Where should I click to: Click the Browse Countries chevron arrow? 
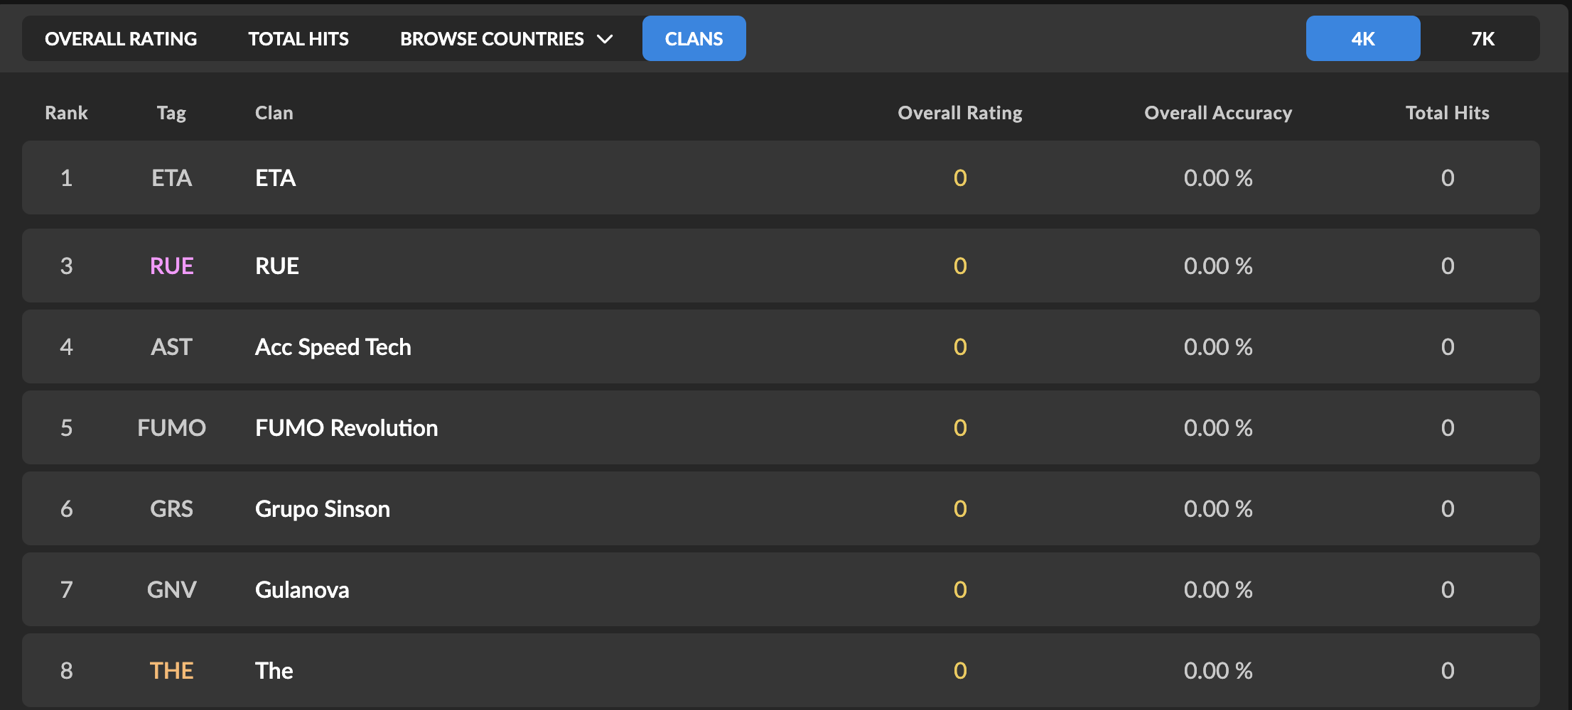(605, 39)
